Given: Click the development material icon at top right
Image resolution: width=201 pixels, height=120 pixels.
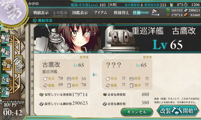Looking at the screenshot, I should pos(186,5).
